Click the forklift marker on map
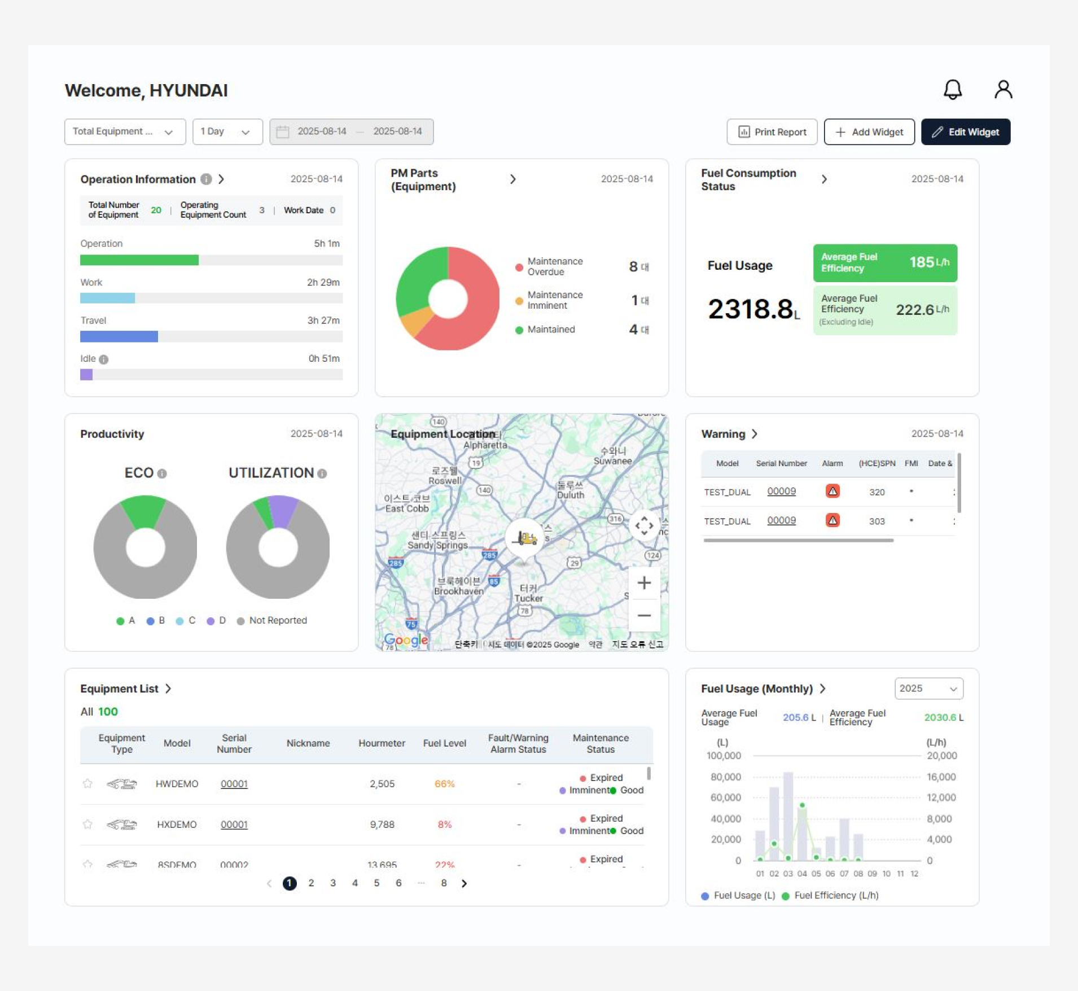 point(525,539)
